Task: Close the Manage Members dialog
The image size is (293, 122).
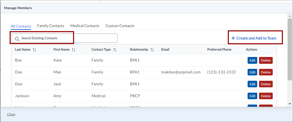Action: pyautogui.click(x=11, y=114)
